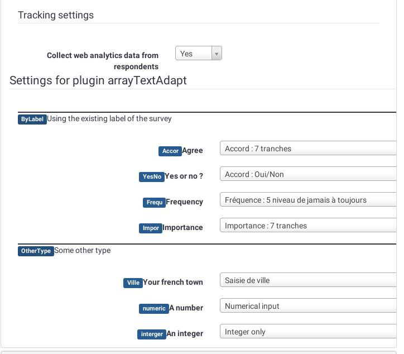Expand the A number dropdown
Viewport: 404px width, 354px height.
[x=308, y=306]
